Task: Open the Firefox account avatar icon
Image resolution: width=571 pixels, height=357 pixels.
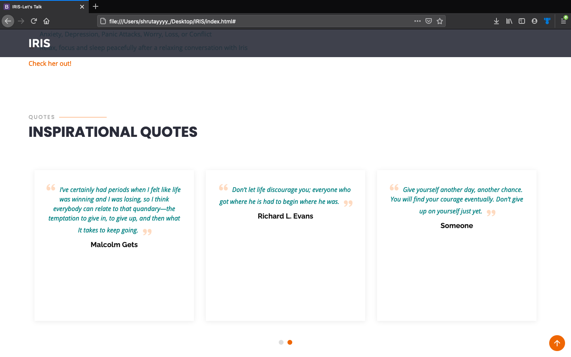Action: click(535, 21)
